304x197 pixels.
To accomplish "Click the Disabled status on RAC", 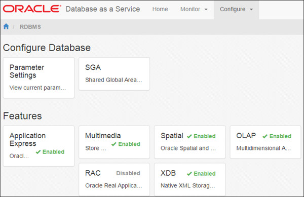I will (x=128, y=173).
